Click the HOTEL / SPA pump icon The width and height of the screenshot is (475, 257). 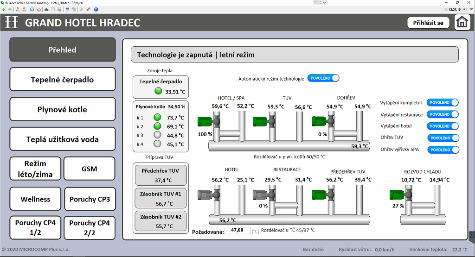click(205, 121)
